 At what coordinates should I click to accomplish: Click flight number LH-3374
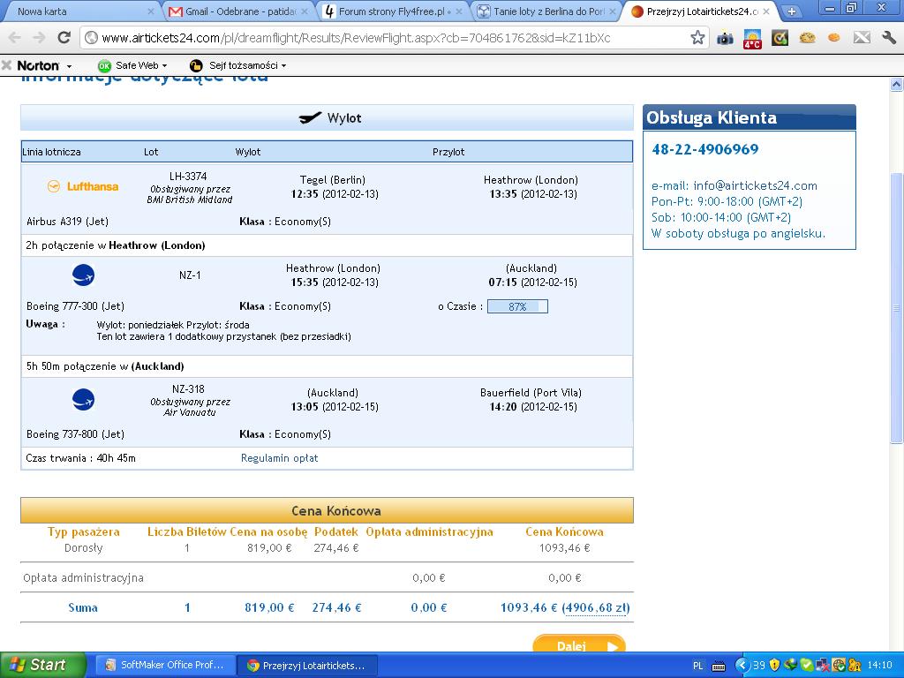(x=188, y=177)
